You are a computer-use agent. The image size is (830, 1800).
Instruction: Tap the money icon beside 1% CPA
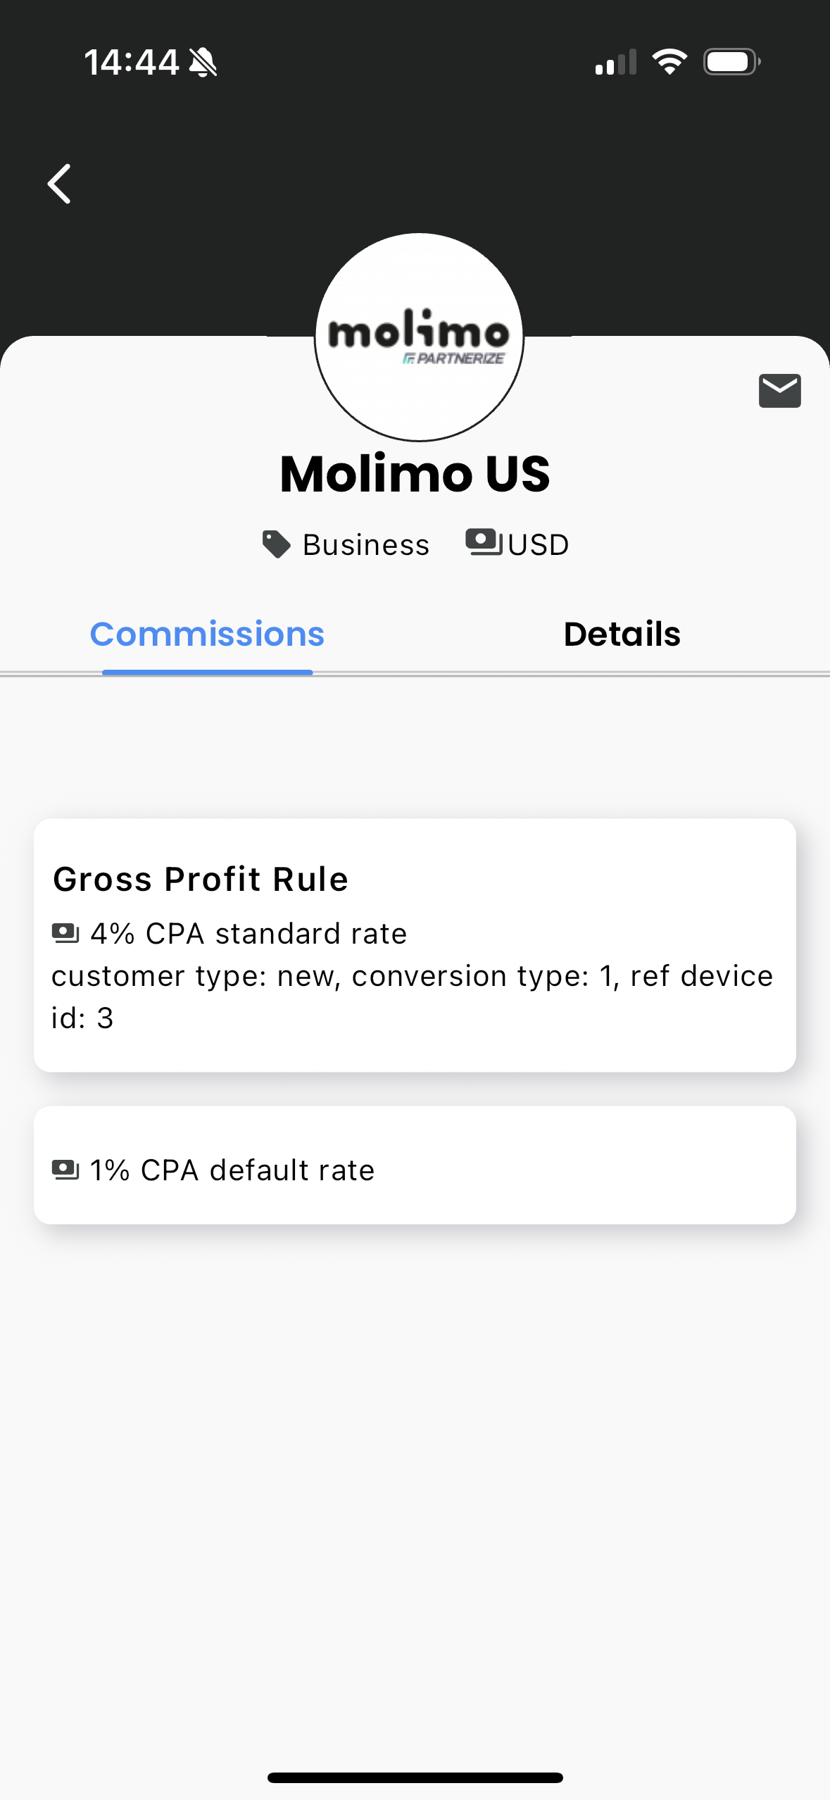[65, 1170]
